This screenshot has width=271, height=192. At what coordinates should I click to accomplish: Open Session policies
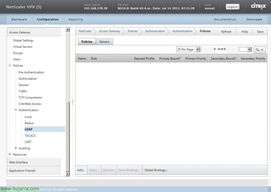24,85
